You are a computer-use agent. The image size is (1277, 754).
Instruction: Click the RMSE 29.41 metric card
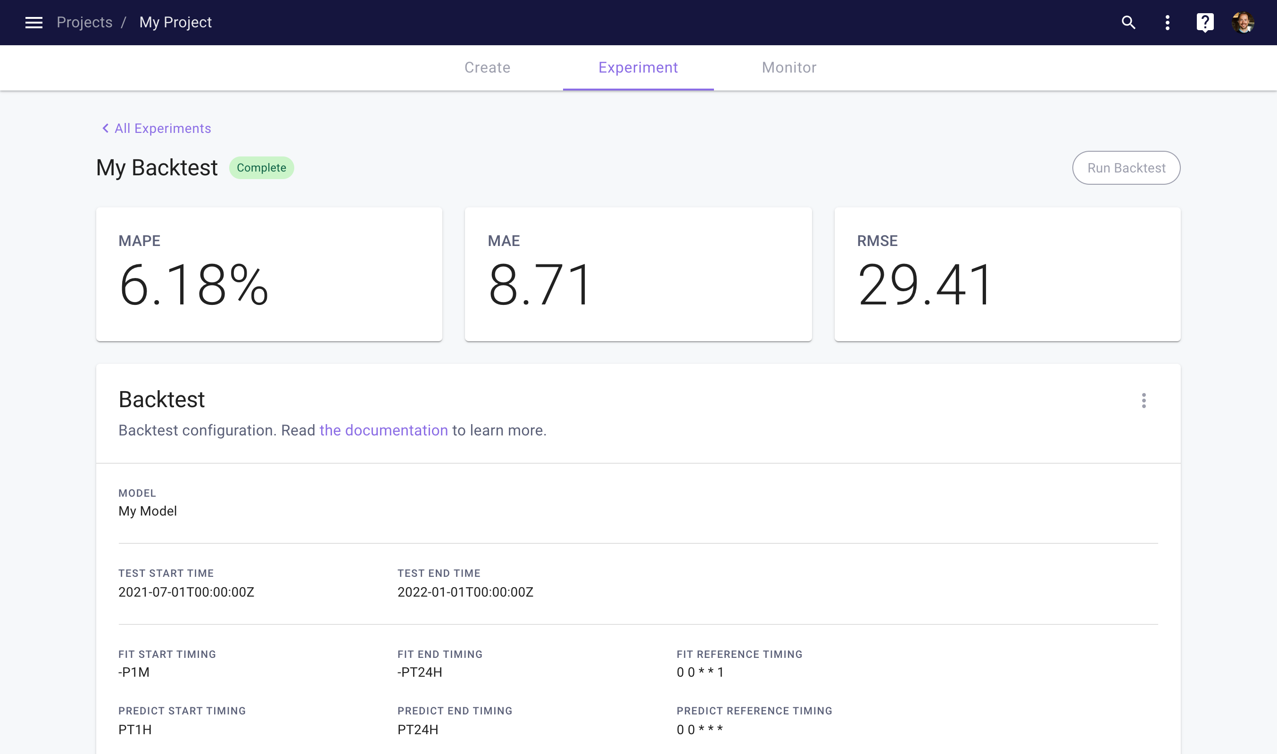click(x=1007, y=274)
